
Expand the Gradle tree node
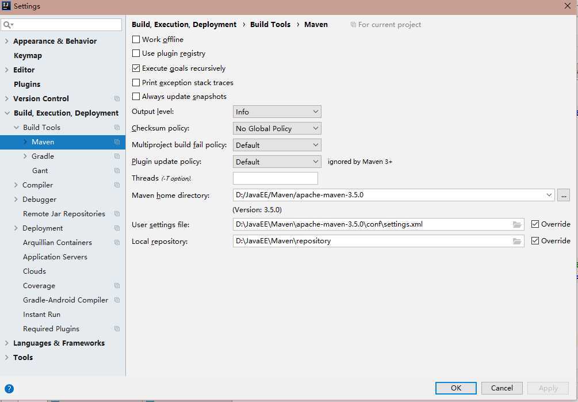point(25,156)
